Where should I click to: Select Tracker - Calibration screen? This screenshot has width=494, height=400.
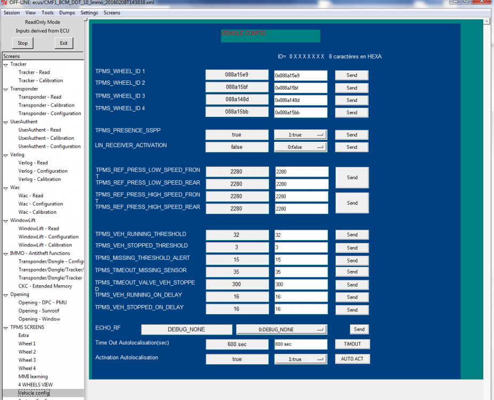point(41,81)
